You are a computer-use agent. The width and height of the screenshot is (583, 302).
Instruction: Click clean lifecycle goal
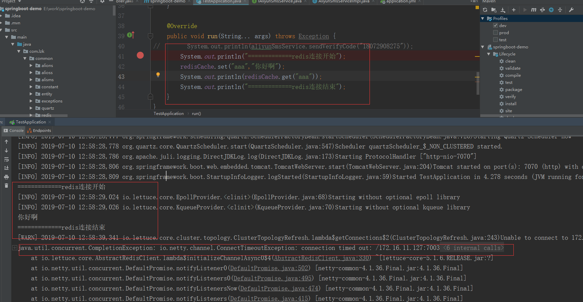[510, 61]
